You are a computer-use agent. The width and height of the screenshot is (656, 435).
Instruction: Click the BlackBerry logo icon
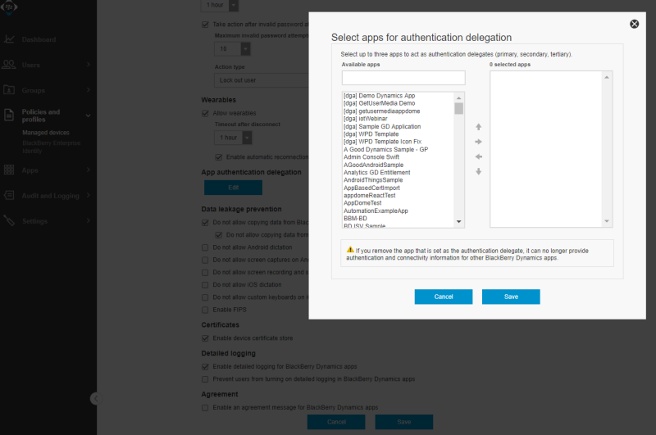(x=9, y=7)
